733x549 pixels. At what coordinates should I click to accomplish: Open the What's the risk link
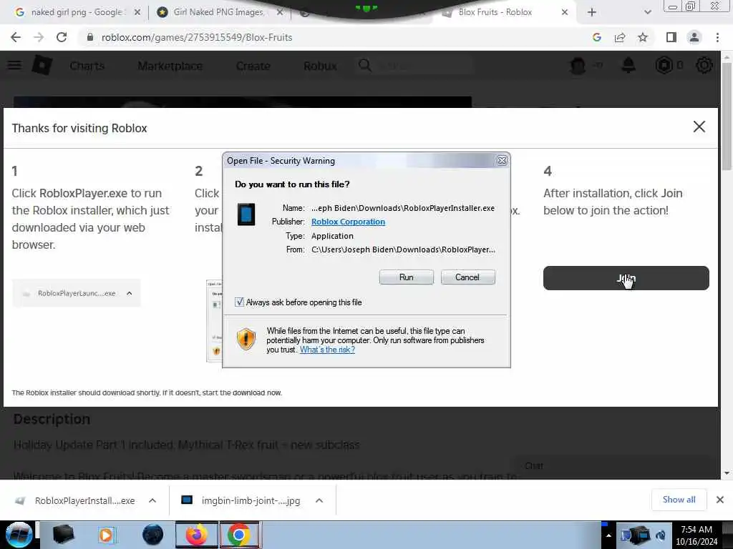click(327, 350)
